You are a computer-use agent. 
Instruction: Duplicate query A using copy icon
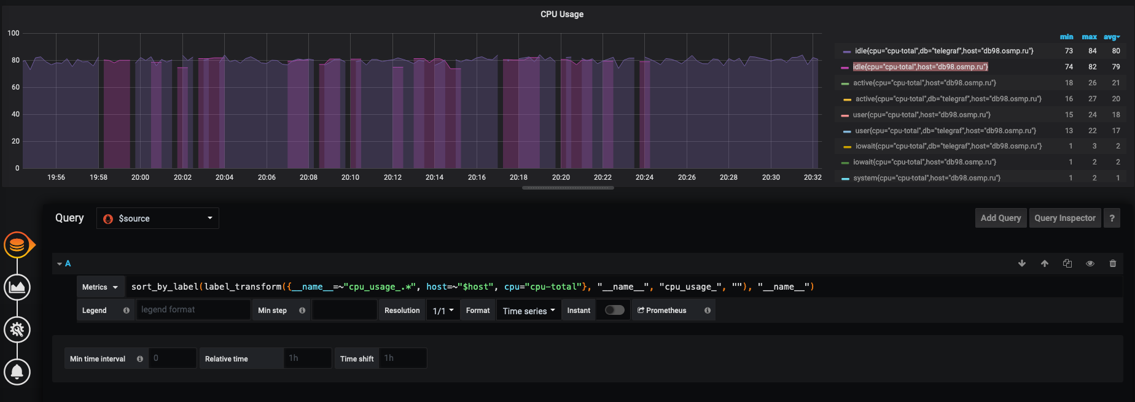(1067, 263)
